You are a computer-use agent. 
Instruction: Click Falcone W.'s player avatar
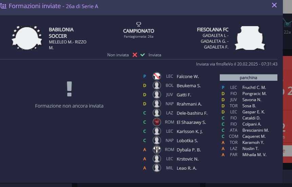coord(157,76)
